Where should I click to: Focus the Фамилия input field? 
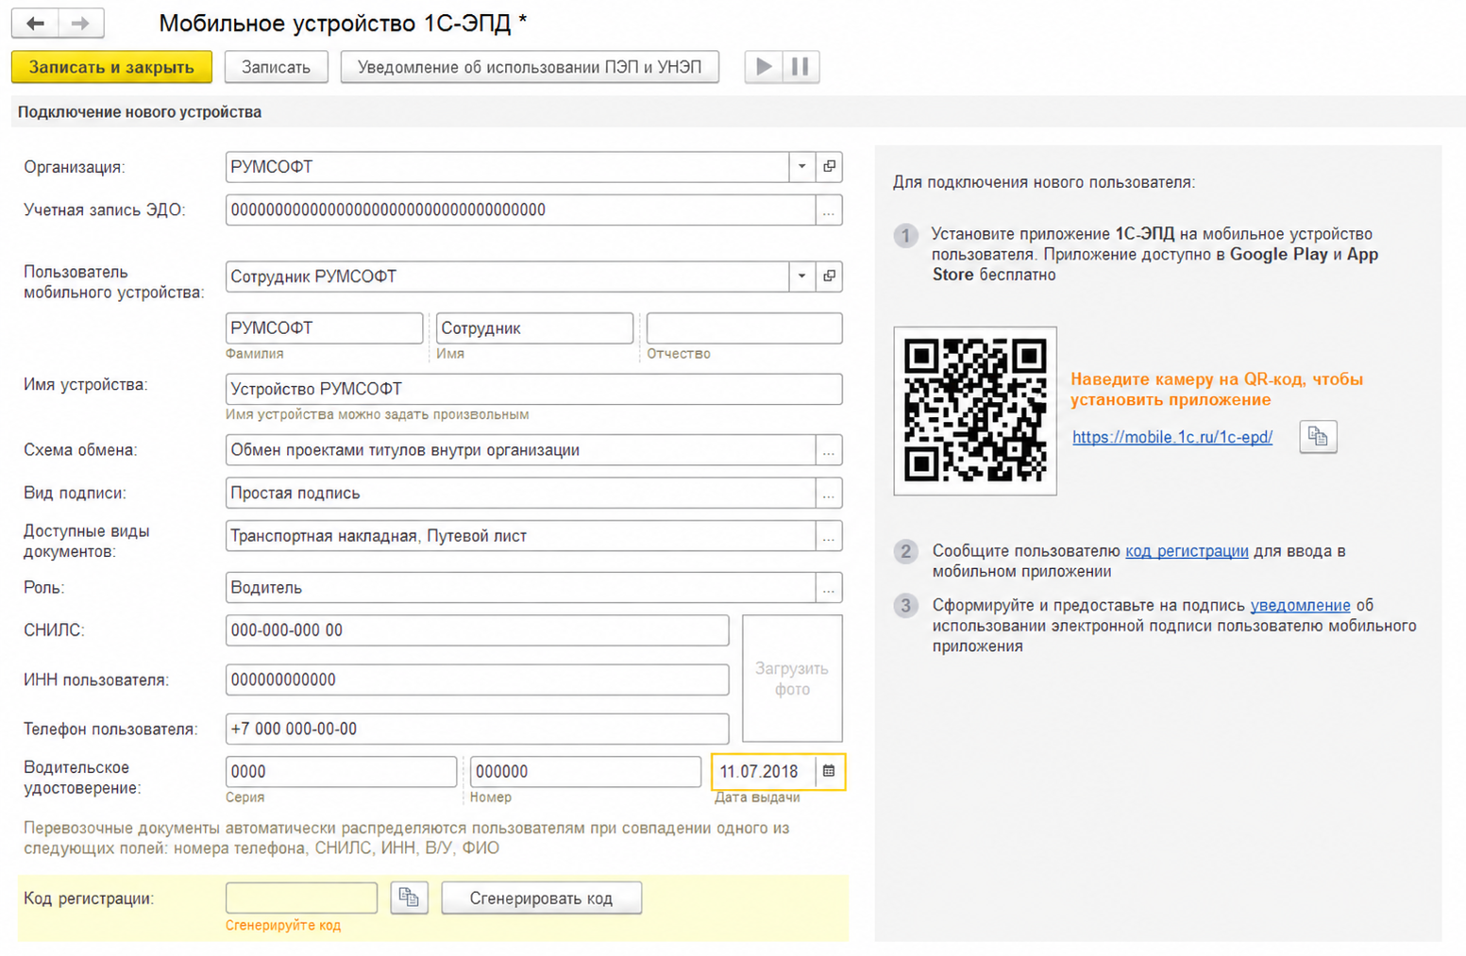pyautogui.click(x=324, y=328)
